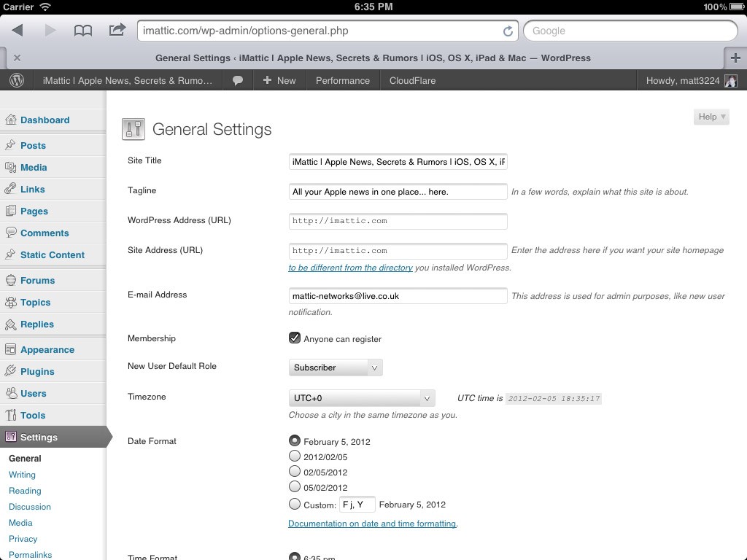Click the Plugins plug icon

tap(10, 371)
